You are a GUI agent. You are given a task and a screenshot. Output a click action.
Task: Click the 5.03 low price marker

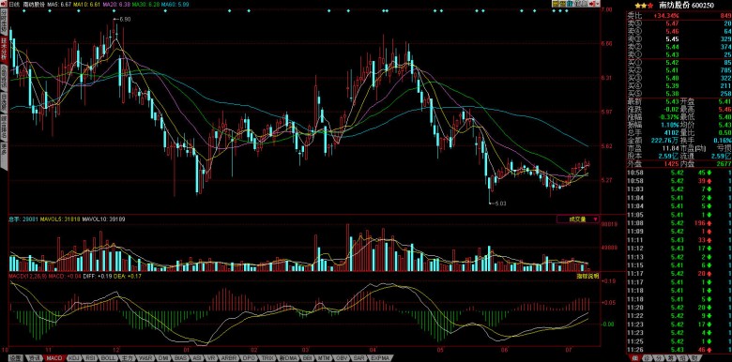pos(497,203)
